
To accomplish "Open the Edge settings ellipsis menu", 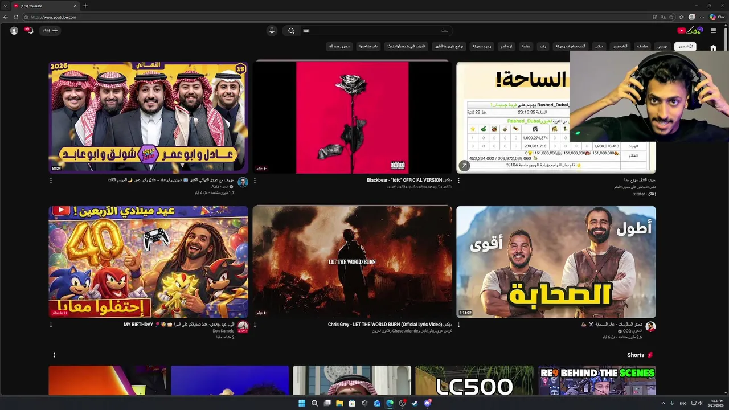I will click(x=702, y=17).
